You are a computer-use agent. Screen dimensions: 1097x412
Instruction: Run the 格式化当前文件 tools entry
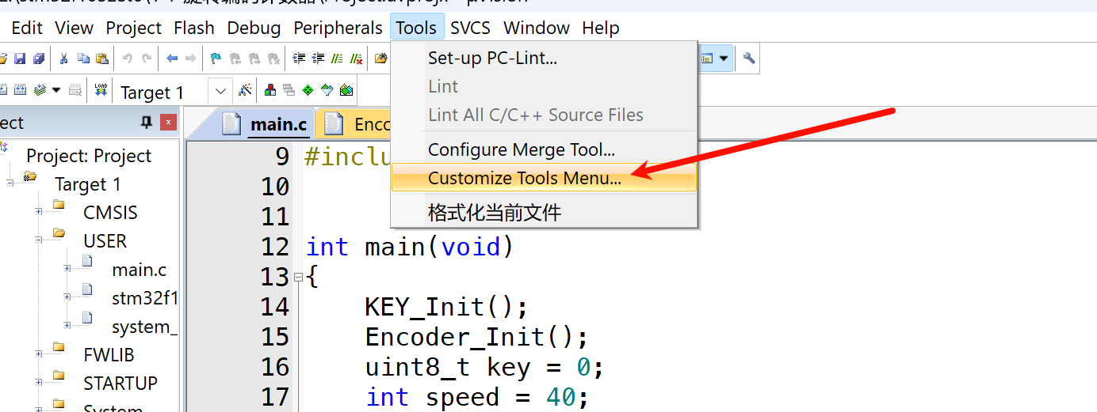click(x=544, y=212)
